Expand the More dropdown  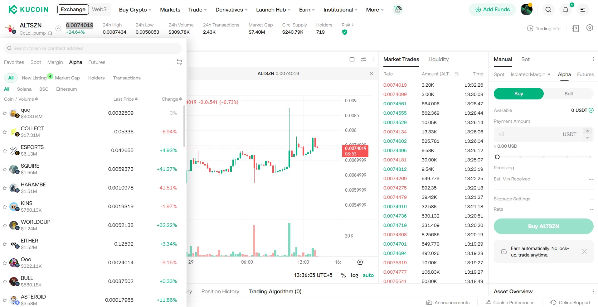[x=375, y=10]
